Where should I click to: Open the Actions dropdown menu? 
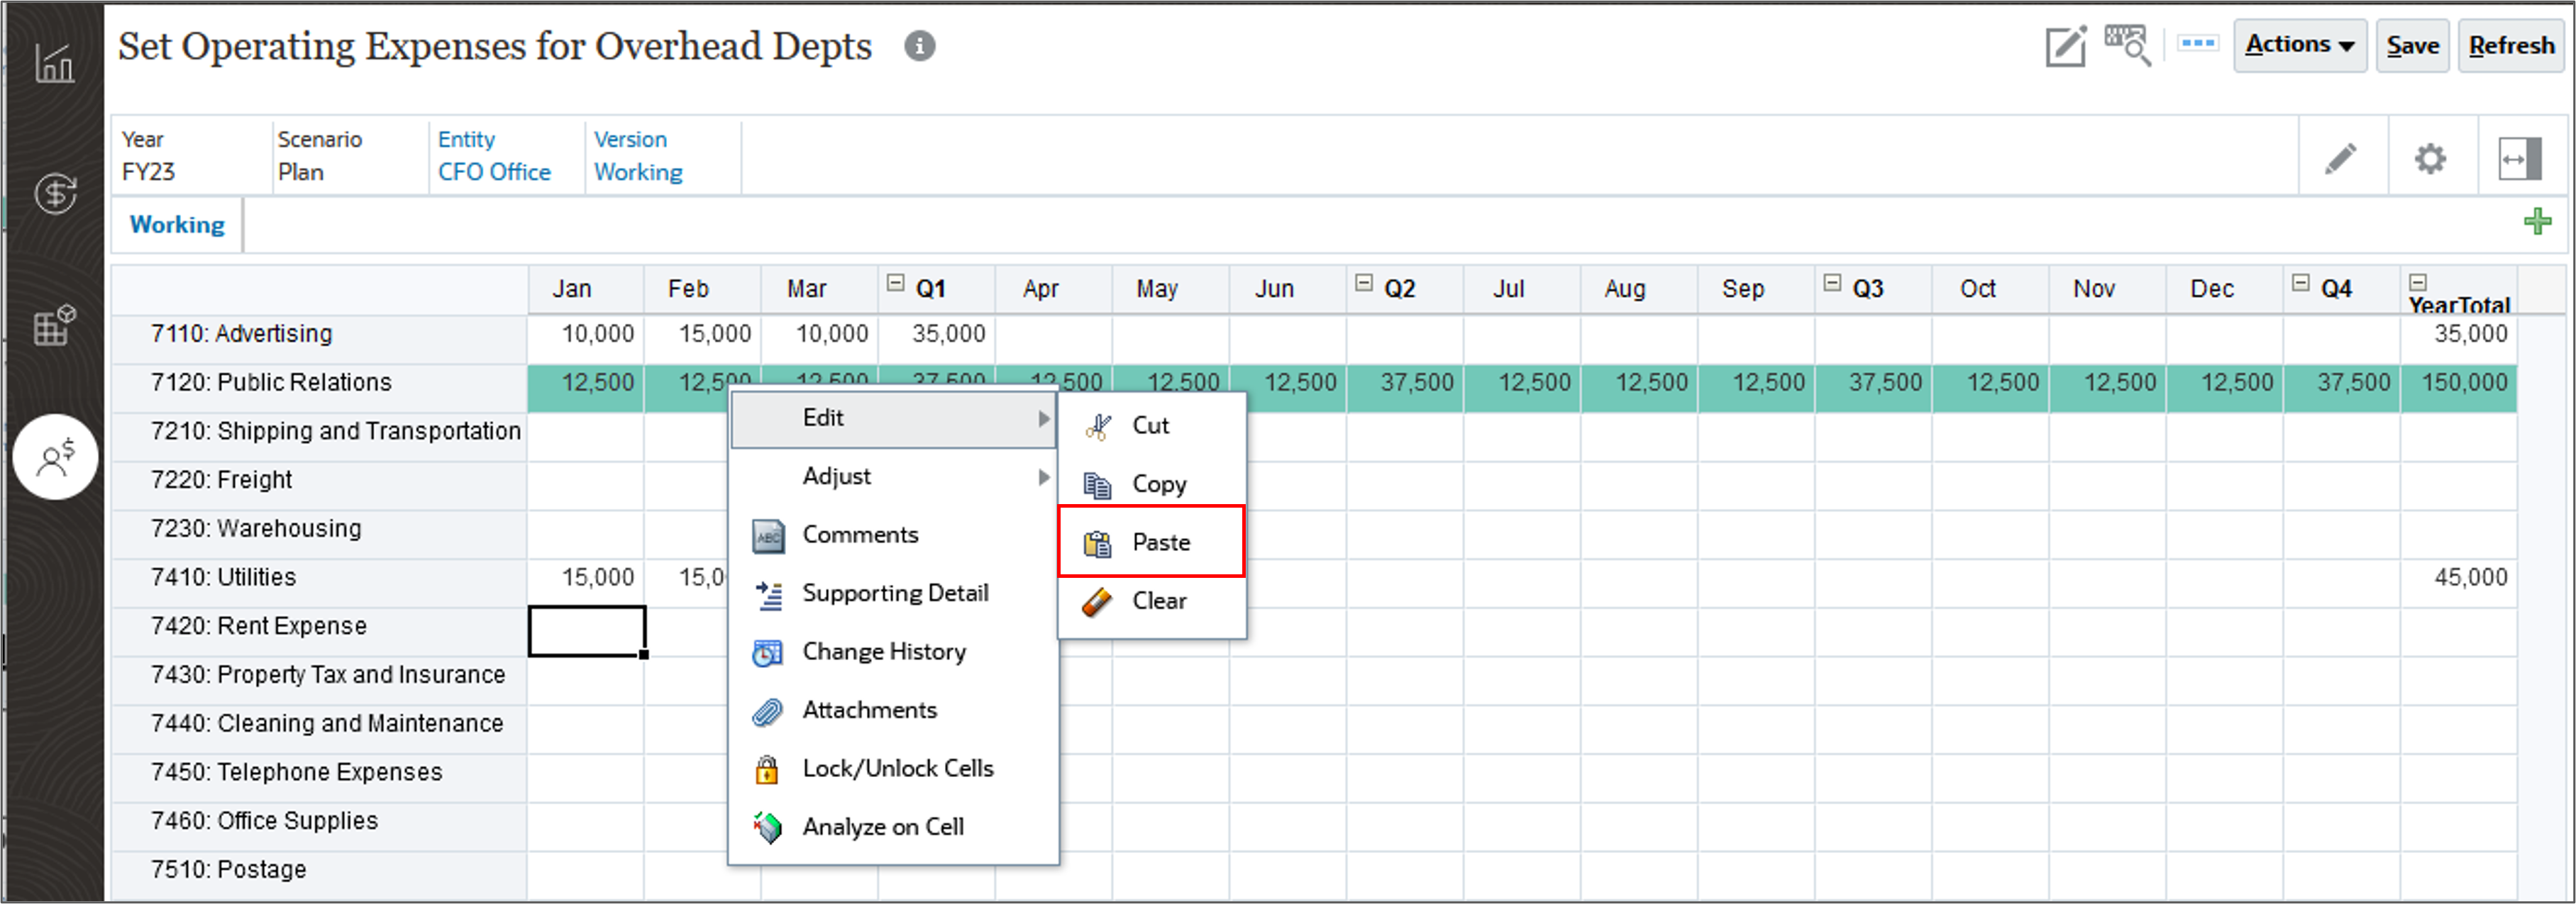pos(2299,44)
